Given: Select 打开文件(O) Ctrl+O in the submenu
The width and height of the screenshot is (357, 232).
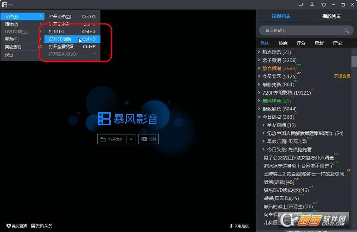Looking at the screenshot, I should pos(72,16).
